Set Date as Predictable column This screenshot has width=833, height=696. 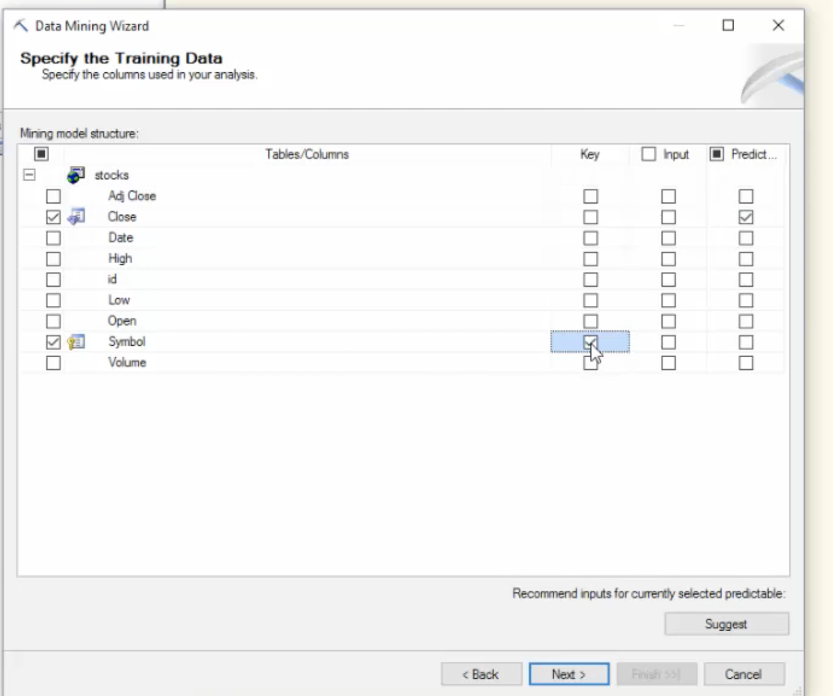click(x=746, y=238)
